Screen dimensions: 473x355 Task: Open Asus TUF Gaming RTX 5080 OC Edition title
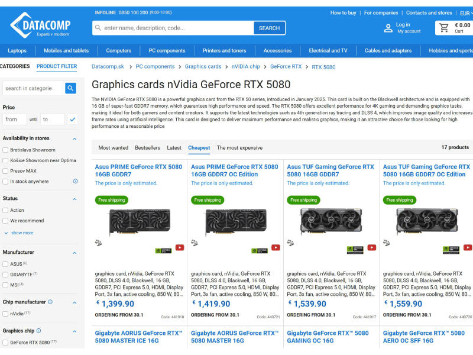426,170
